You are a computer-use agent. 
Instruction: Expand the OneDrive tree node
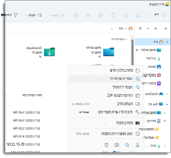point(167,94)
